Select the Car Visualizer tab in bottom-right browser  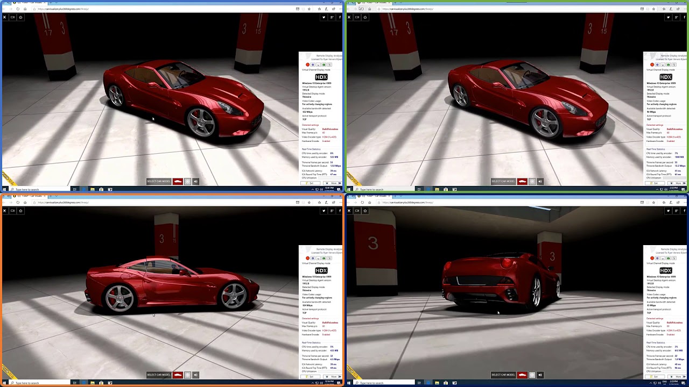point(374,196)
